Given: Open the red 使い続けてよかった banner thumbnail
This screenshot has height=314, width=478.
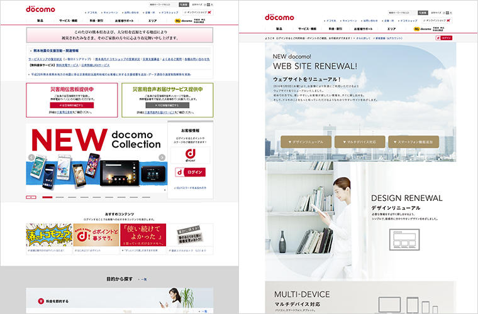Looking at the screenshot, I should (x=143, y=235).
